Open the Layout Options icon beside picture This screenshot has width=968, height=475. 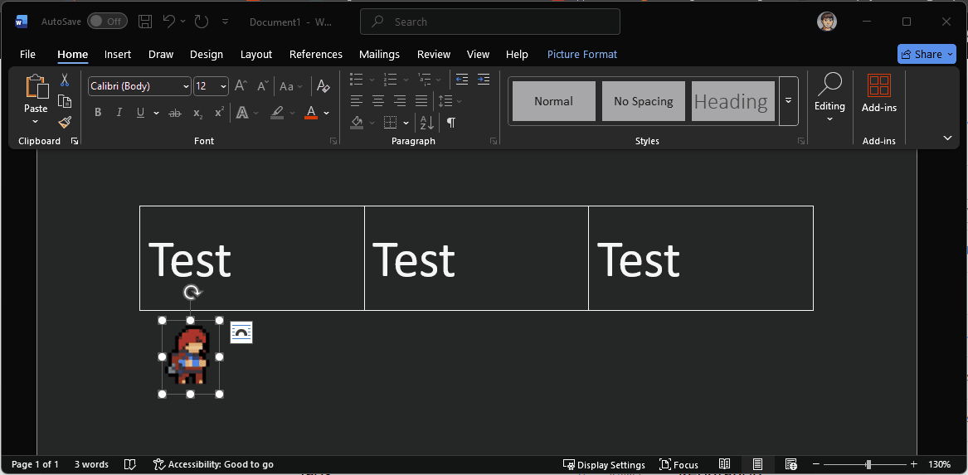point(241,332)
